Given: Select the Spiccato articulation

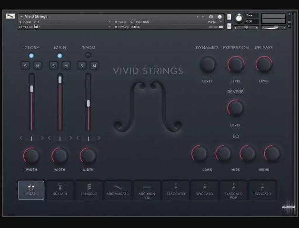Looking at the screenshot, I should point(205,190).
